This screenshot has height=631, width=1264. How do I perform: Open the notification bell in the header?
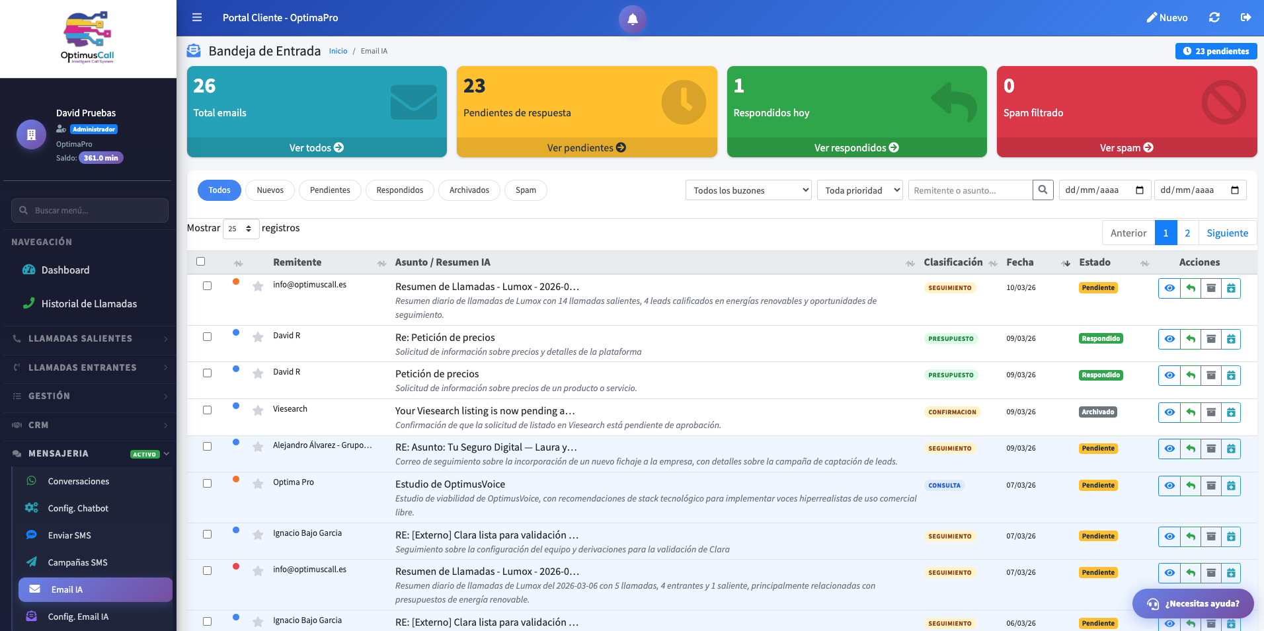coord(632,19)
